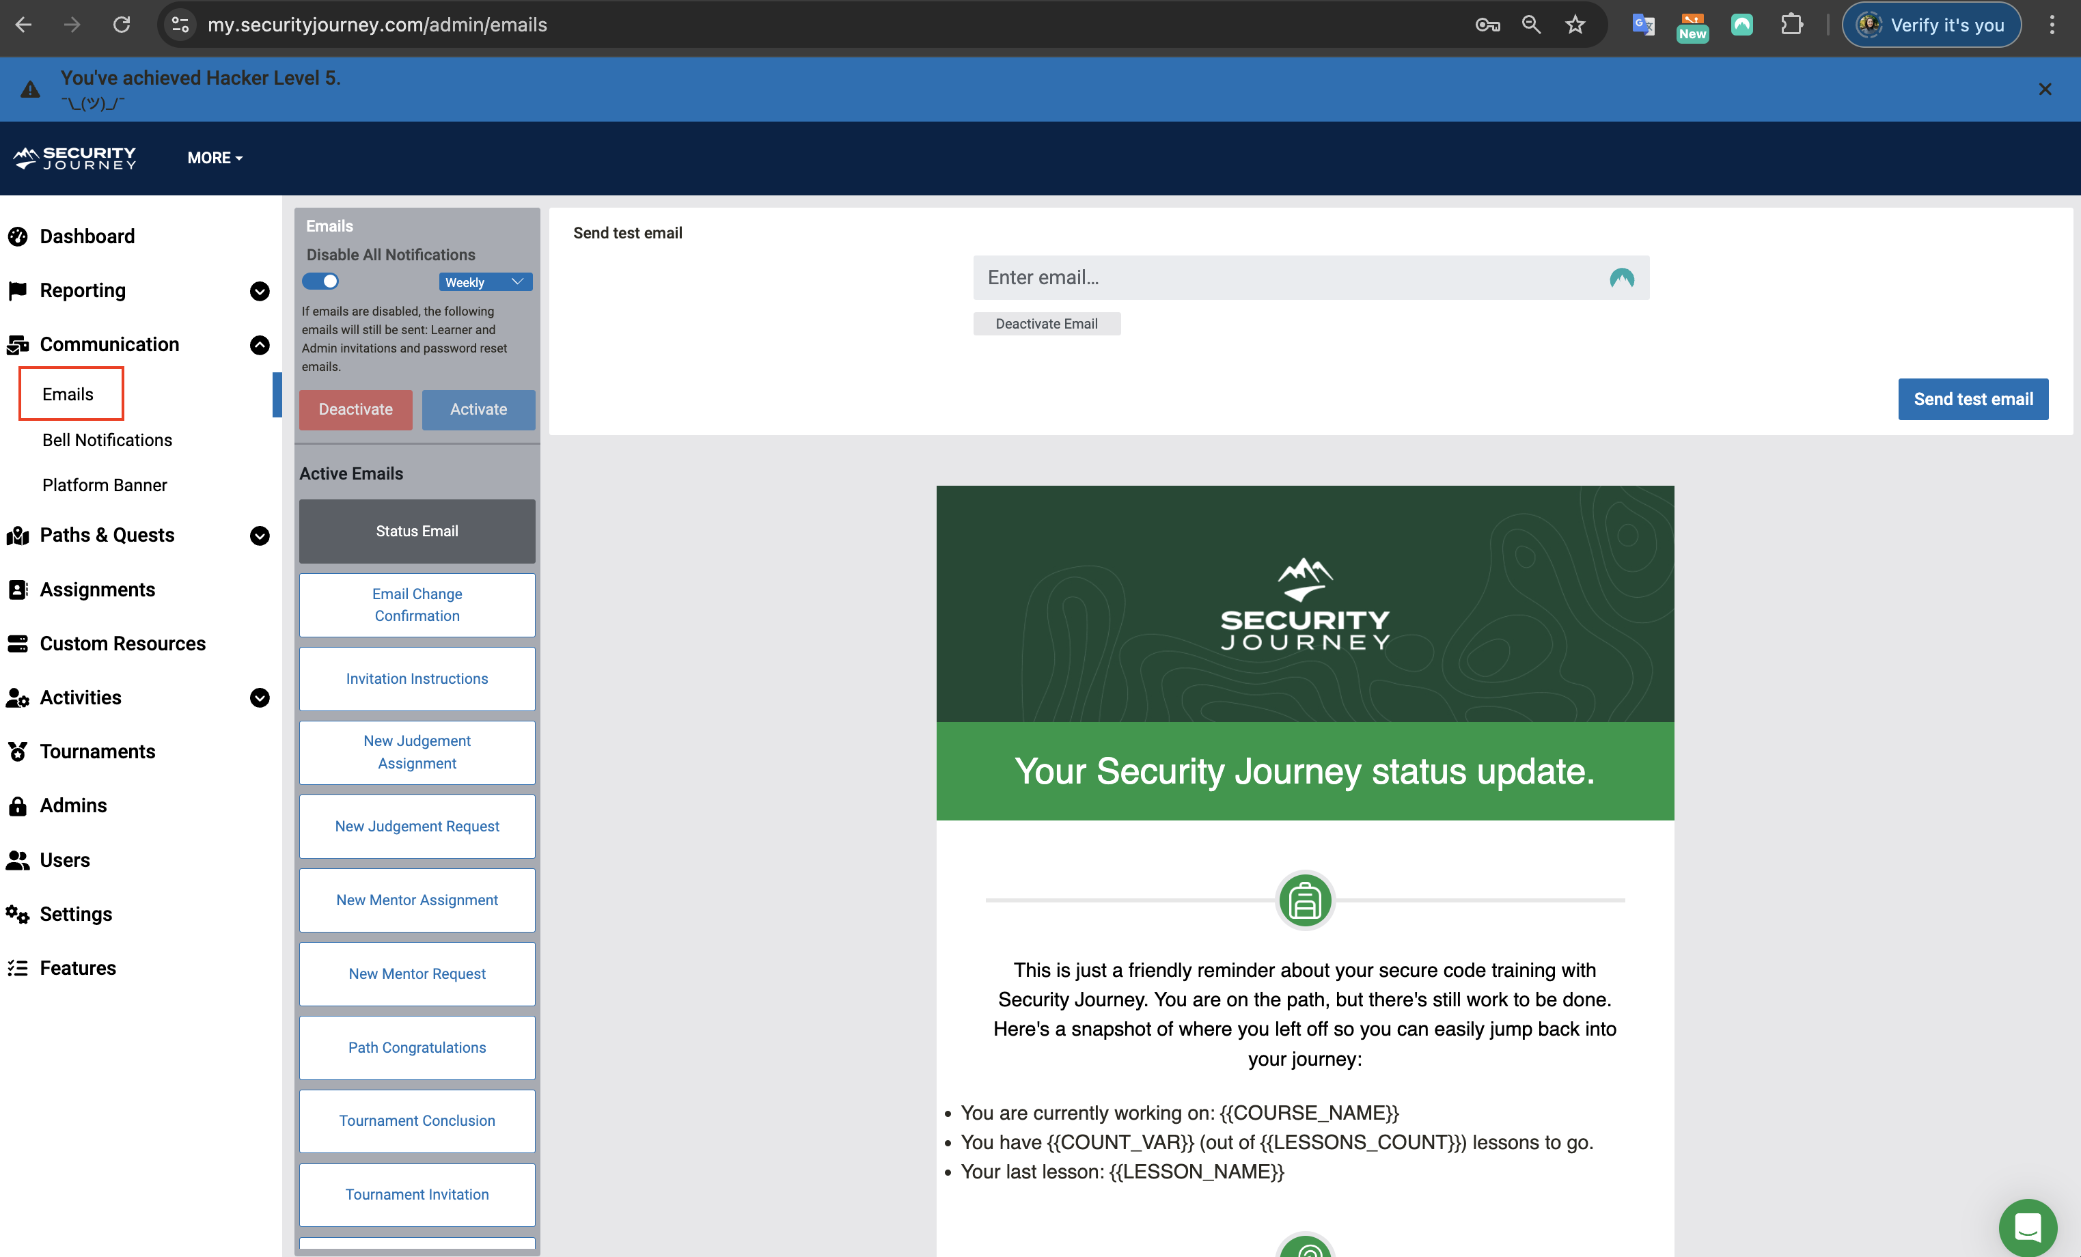Viewport: 2081px width, 1257px height.
Task: Select Emails under Communication
Action: [x=68, y=393]
